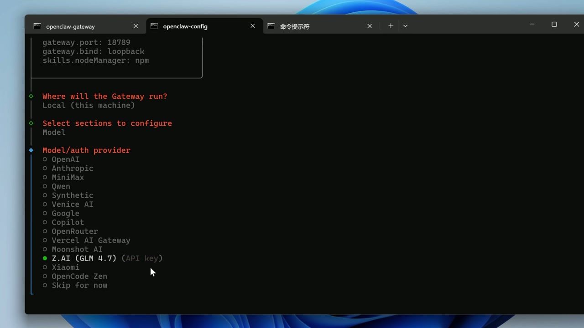Switch to the openclaw-gateway tab

coord(70,26)
